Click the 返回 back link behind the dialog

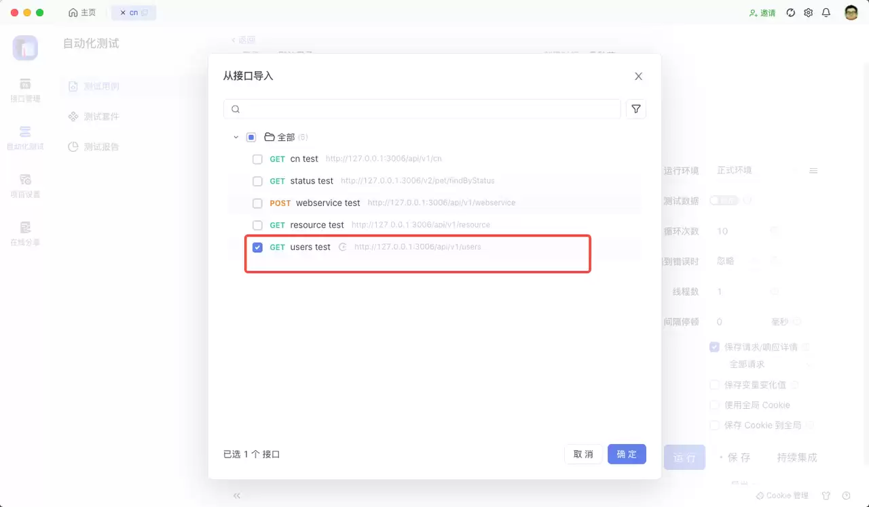tap(243, 40)
